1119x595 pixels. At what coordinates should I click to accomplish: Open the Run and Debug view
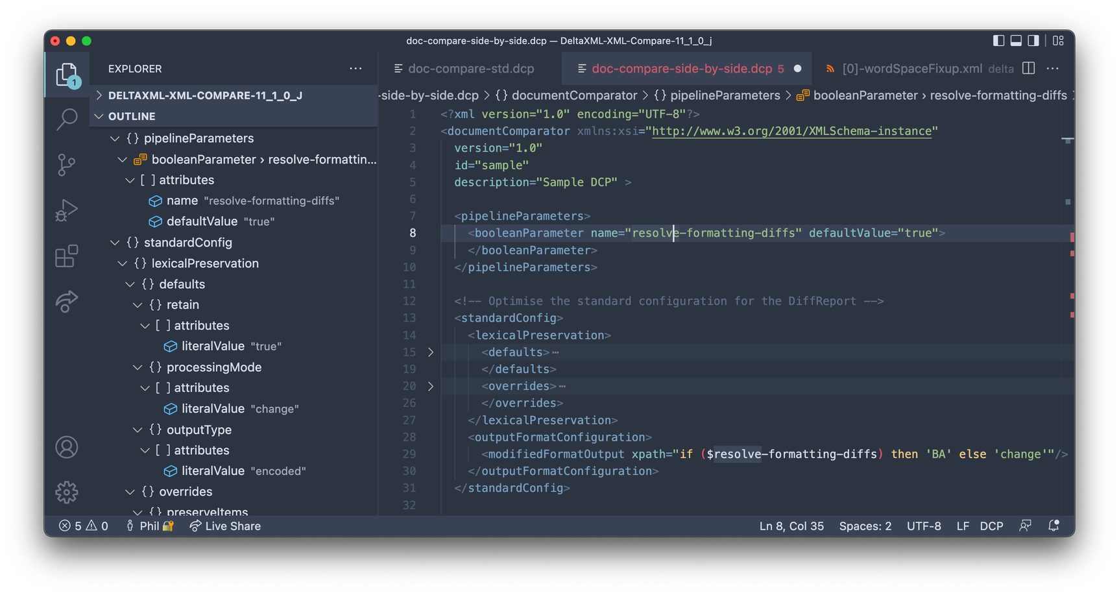click(66, 210)
